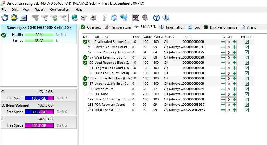
Task: Click the disk with magnifier toolbar icon
Action: pos(63,18)
